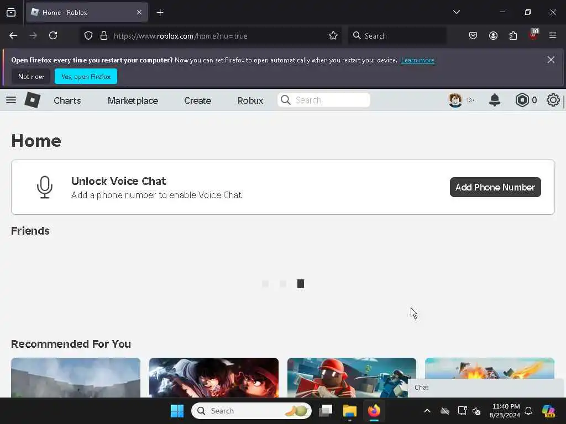
Task: Open the Firefox account icon
Action: coord(493,35)
